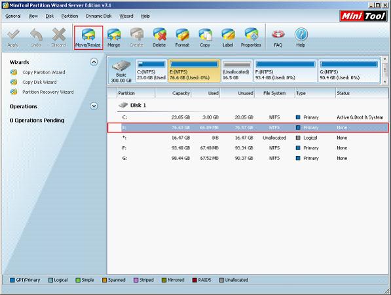Open the Dynamic Disk menu
Image resolution: width=391 pixels, height=295 pixels.
click(x=99, y=16)
